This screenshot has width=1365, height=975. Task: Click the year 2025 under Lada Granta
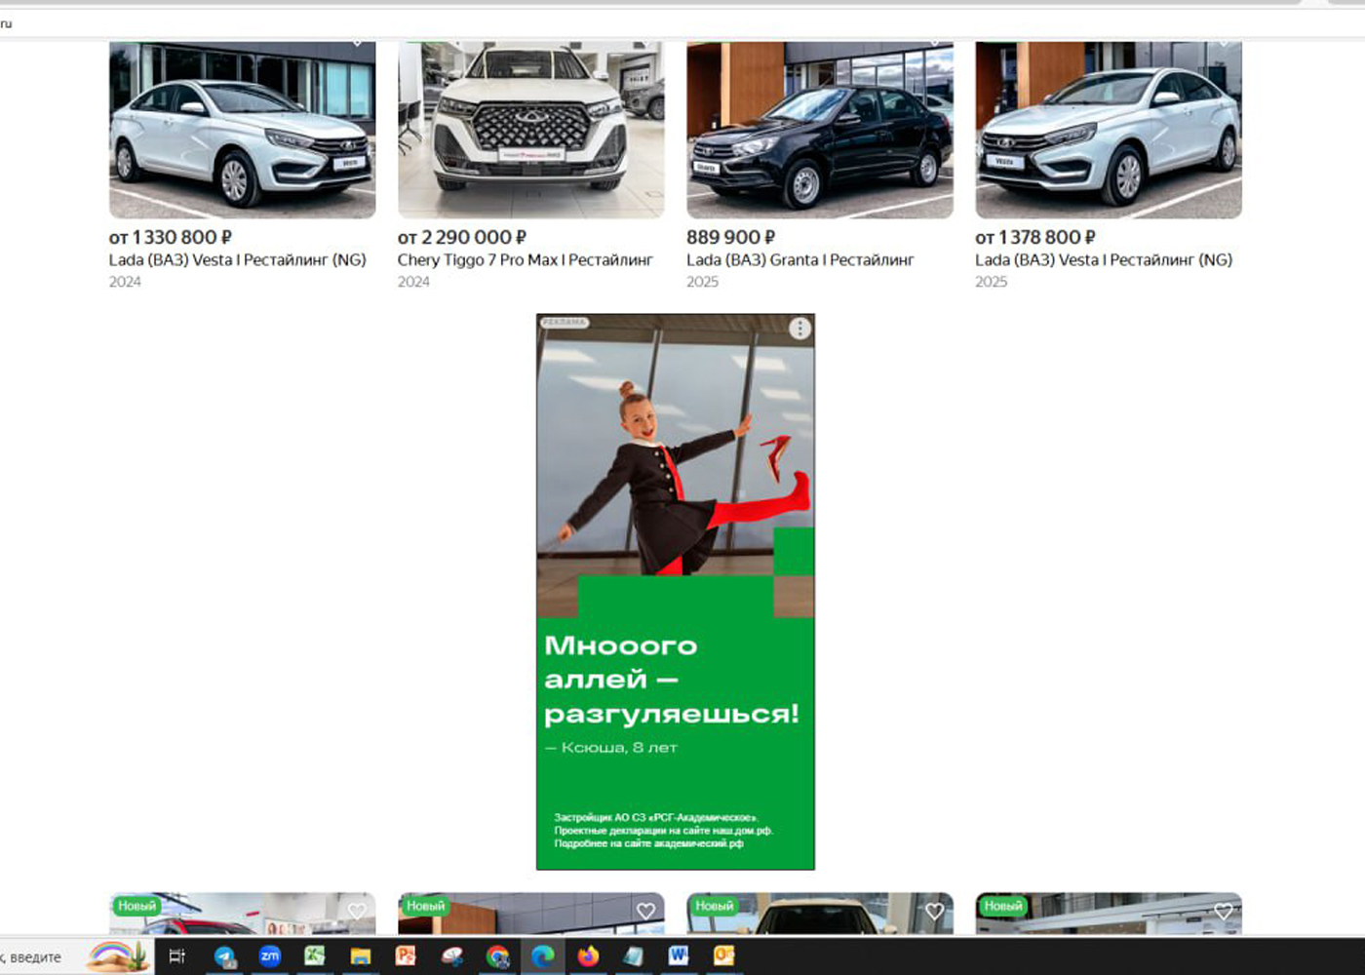702,282
